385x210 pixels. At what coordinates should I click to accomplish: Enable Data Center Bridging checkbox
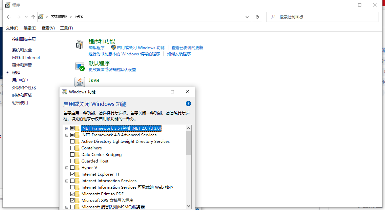(73, 155)
